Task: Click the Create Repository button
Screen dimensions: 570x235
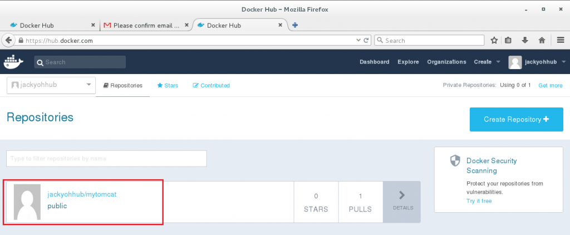Action: [516, 119]
